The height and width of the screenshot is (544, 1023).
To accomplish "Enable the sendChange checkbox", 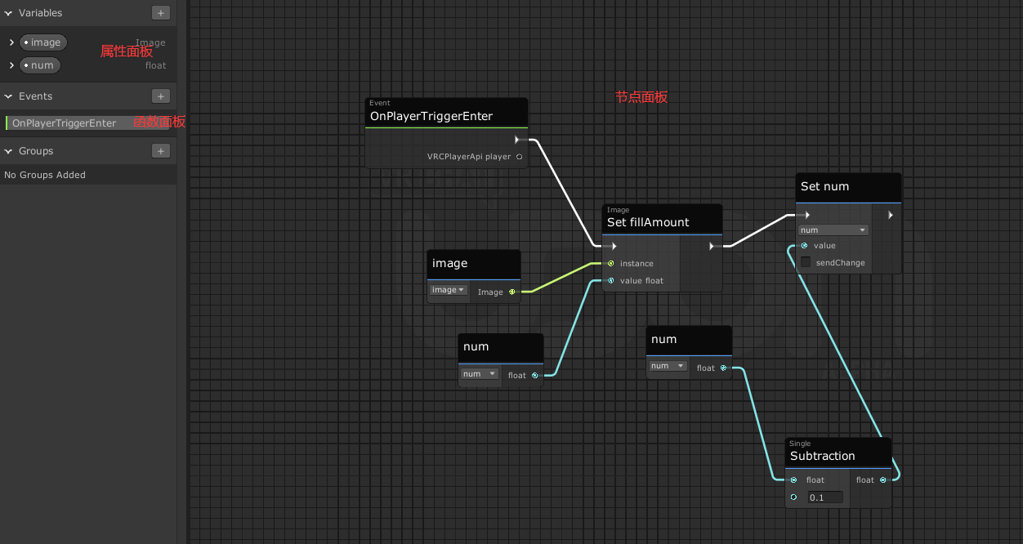I will point(806,263).
